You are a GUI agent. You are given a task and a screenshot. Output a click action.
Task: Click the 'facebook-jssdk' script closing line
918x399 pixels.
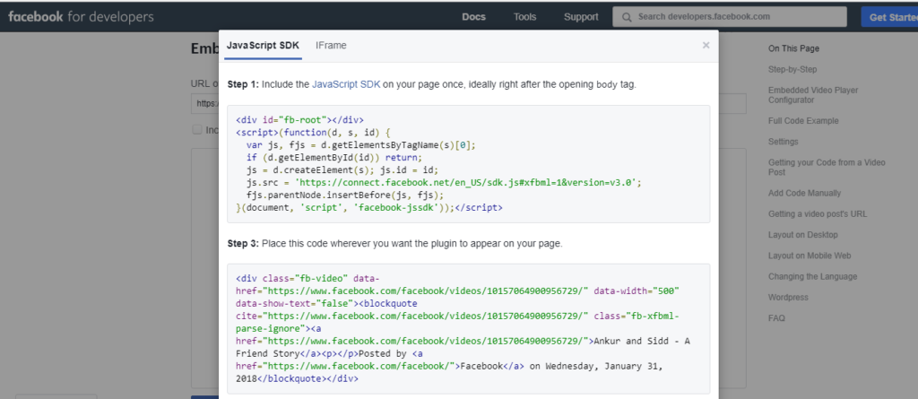[368, 207]
